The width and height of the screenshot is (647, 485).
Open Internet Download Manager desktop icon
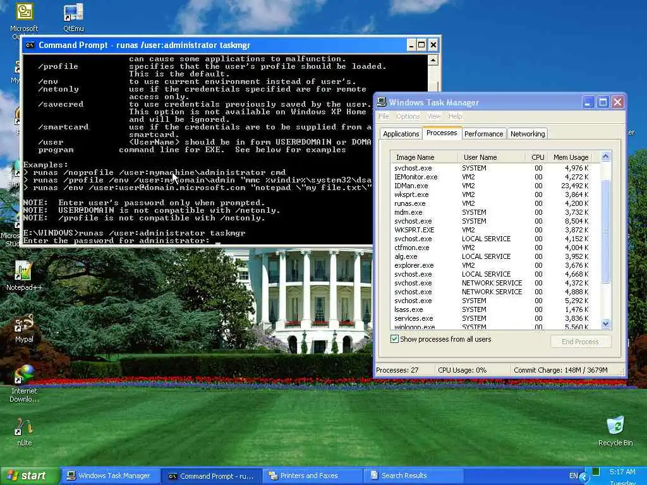coord(24,383)
